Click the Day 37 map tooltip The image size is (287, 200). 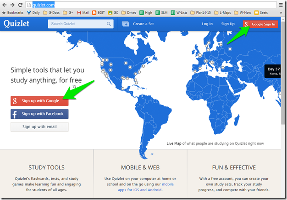tap(272, 71)
